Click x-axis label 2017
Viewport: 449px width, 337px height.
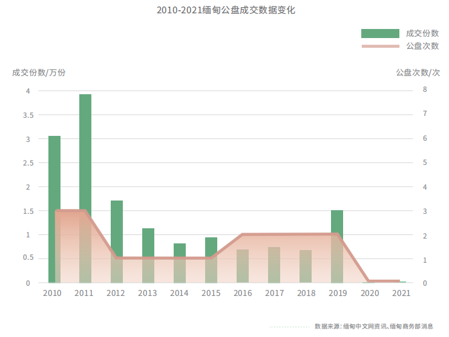click(274, 294)
